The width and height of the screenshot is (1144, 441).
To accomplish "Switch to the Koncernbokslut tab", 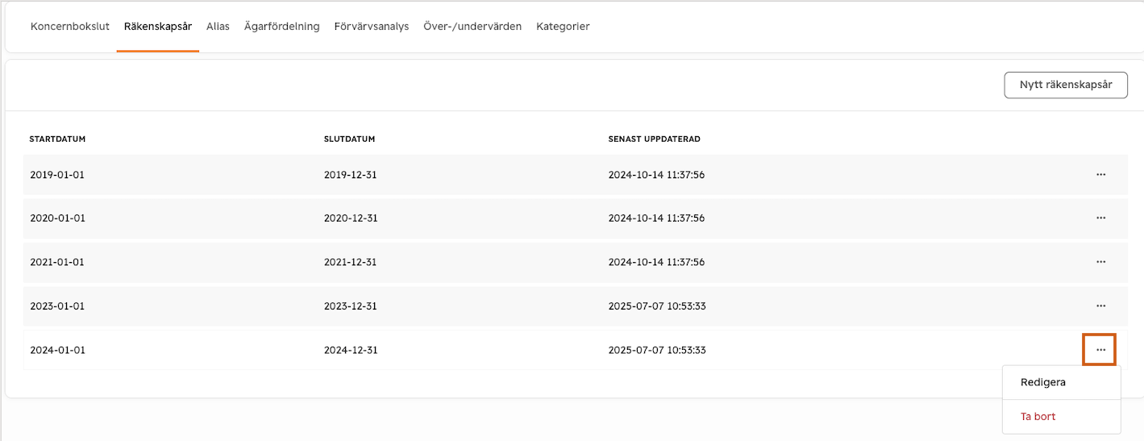I will tap(70, 27).
